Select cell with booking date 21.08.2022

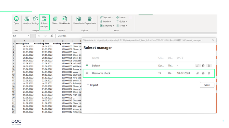click(25, 103)
